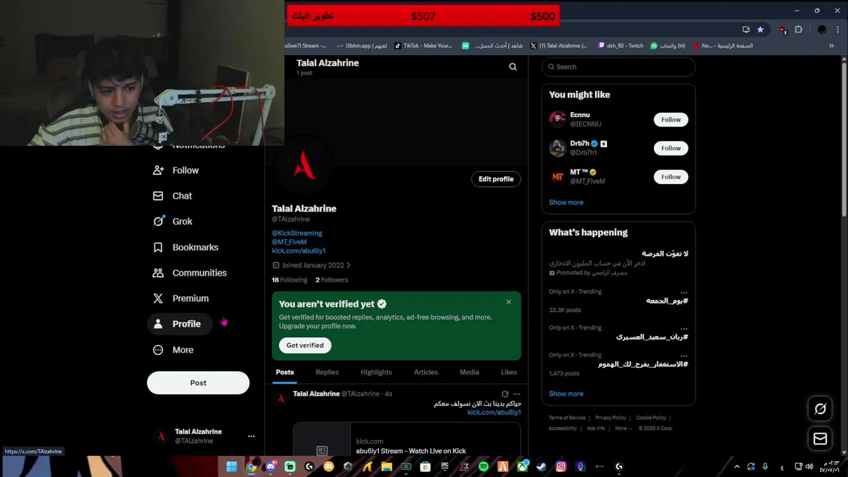The height and width of the screenshot is (477, 848).
Task: Open the @MT_FiveM mention in bio
Action: (x=289, y=242)
